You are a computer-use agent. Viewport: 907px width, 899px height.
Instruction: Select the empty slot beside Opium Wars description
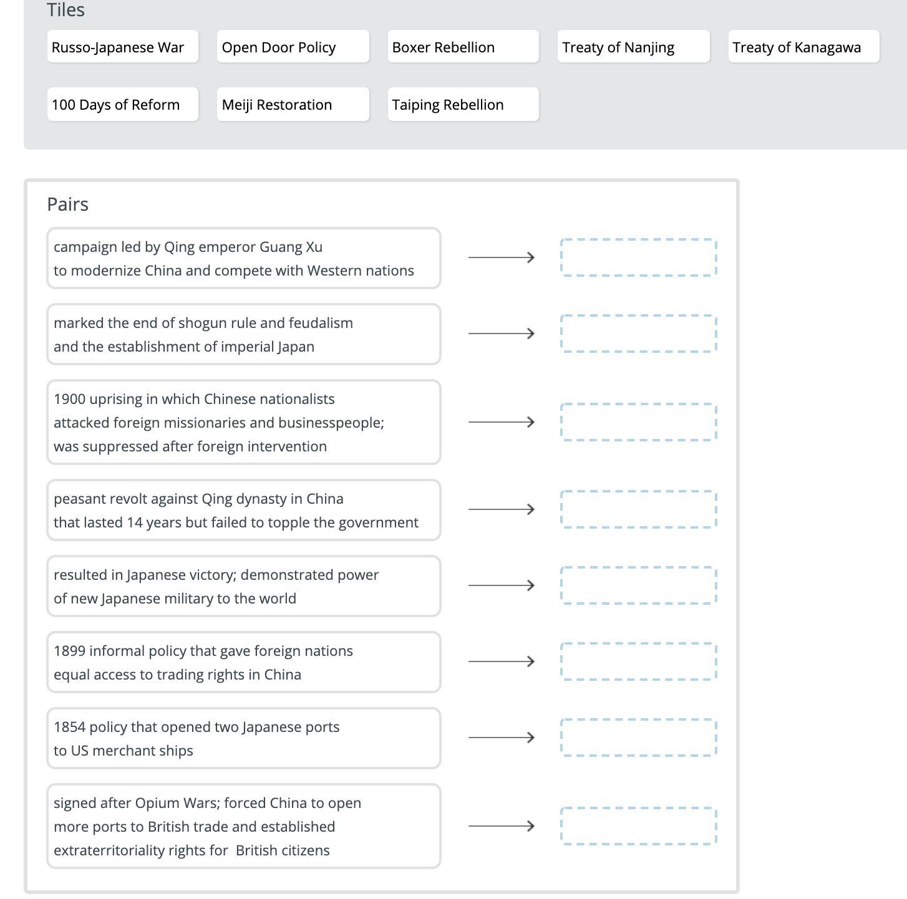(638, 826)
